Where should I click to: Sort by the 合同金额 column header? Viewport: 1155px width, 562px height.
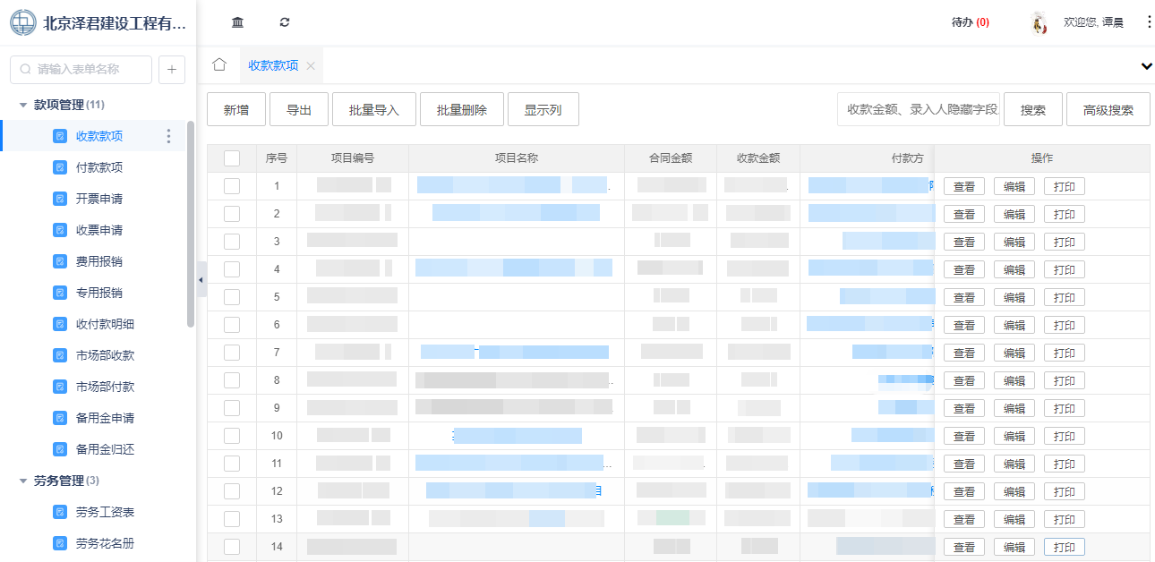(671, 158)
